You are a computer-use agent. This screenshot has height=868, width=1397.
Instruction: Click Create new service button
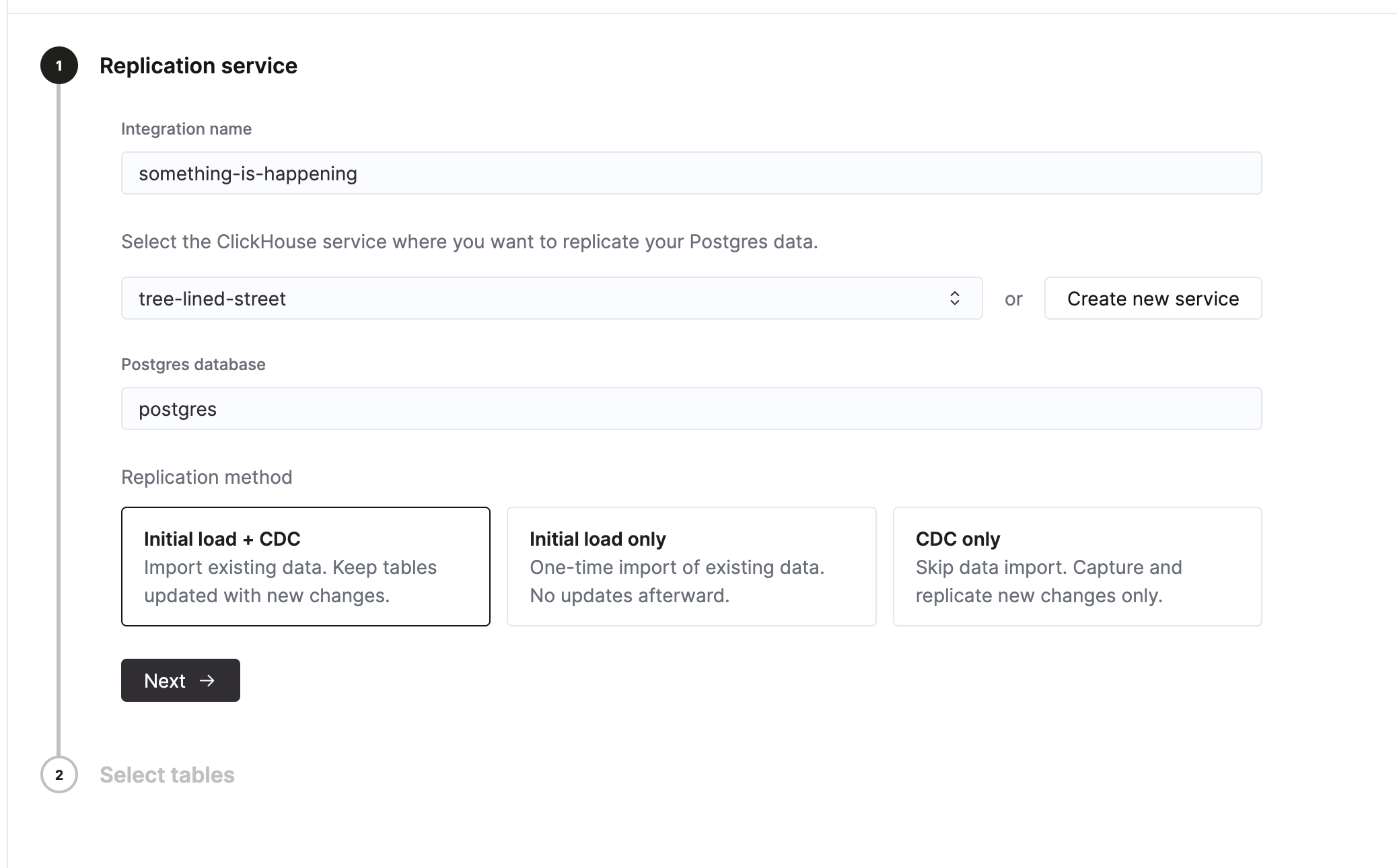[1153, 298]
